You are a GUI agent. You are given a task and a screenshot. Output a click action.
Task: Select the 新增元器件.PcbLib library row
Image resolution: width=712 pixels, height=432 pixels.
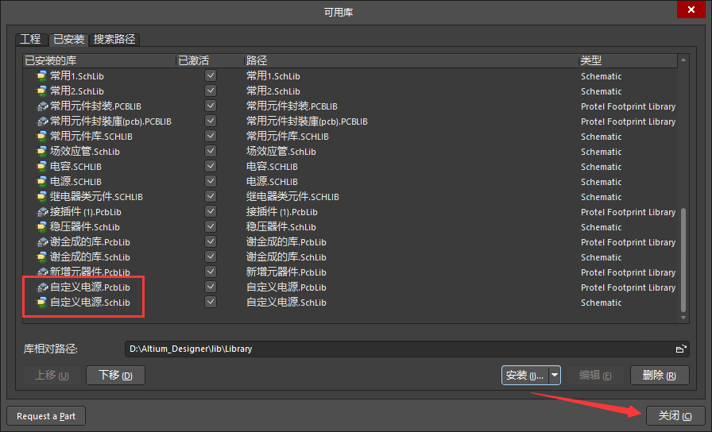[x=350, y=272]
